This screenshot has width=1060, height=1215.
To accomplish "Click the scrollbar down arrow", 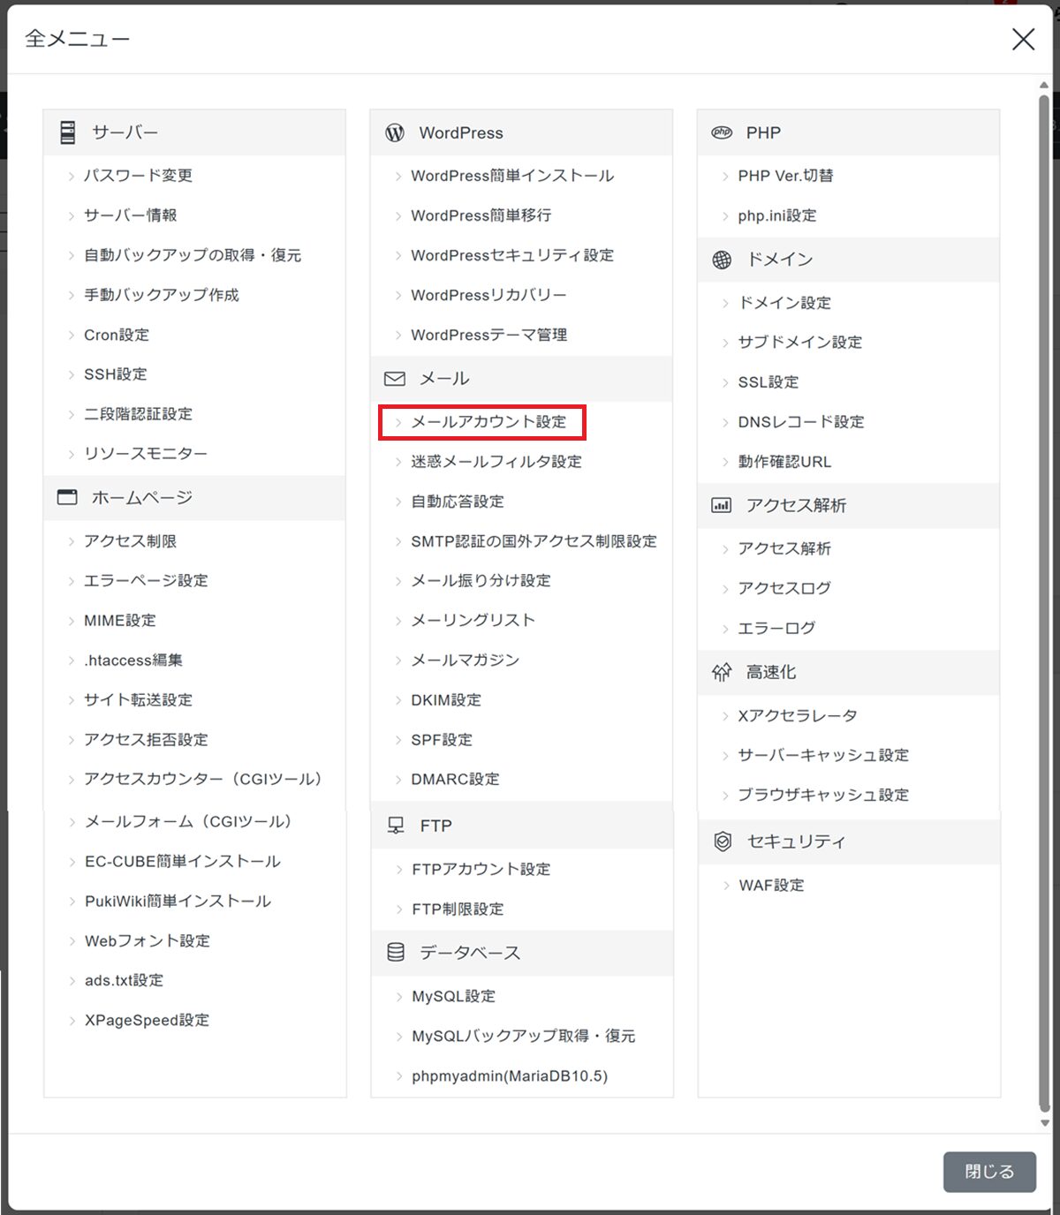I will tap(1044, 1122).
